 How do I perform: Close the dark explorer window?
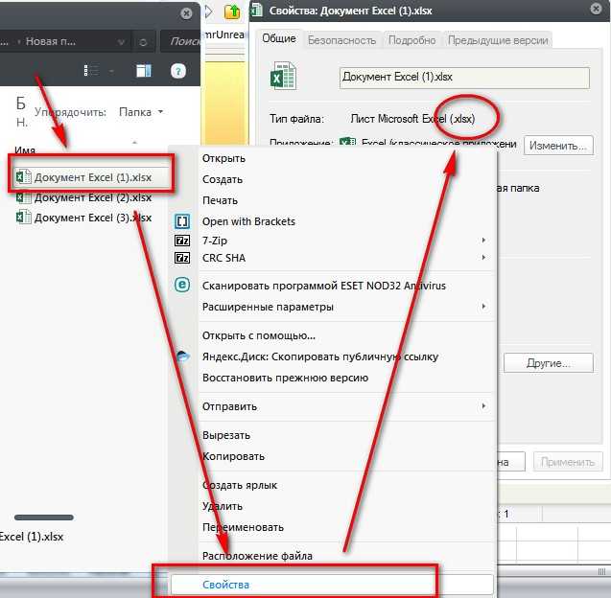pos(186,13)
